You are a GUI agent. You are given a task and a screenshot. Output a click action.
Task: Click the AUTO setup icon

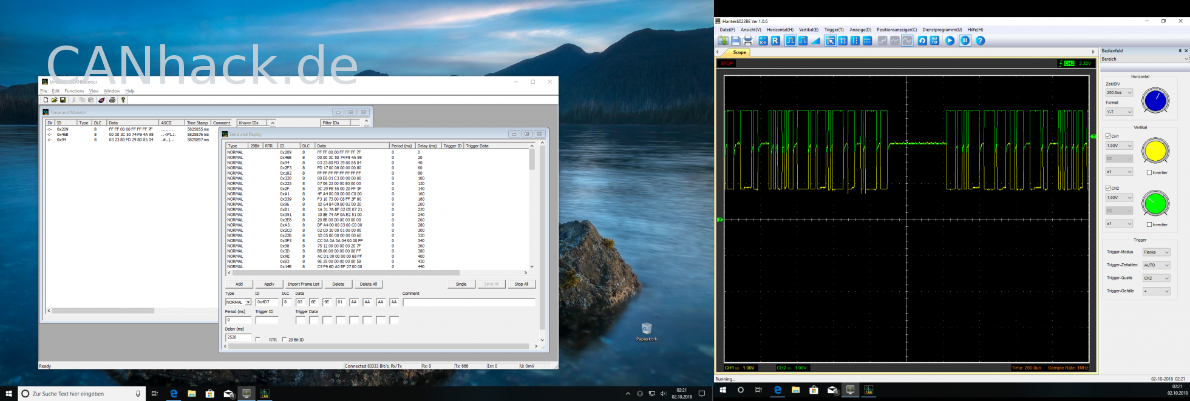pyautogui.click(x=934, y=41)
